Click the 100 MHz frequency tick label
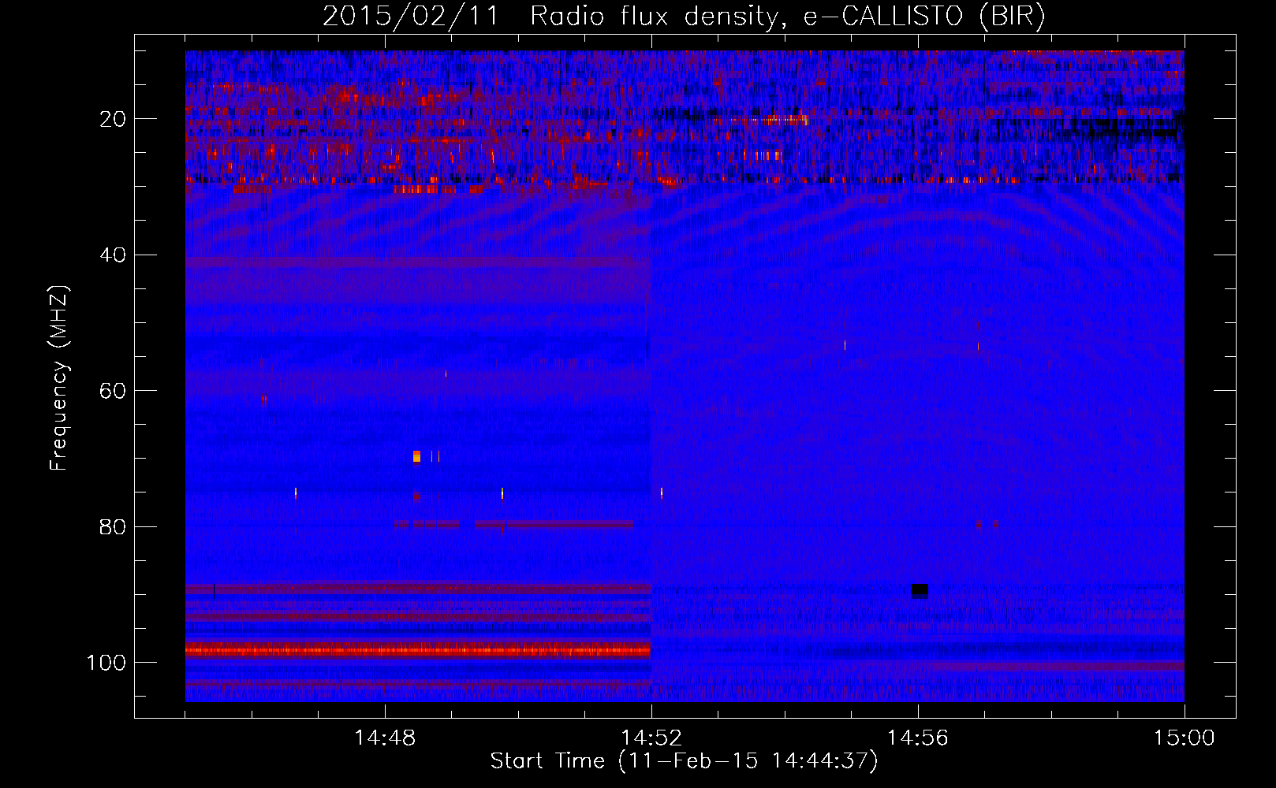Viewport: 1276px width, 788px height. click(x=106, y=663)
